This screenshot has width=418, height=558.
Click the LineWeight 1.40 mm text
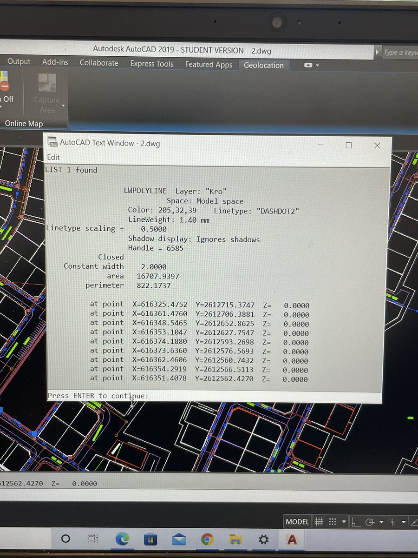pos(169,219)
